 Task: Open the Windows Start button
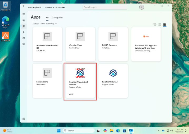(x=59, y=131)
